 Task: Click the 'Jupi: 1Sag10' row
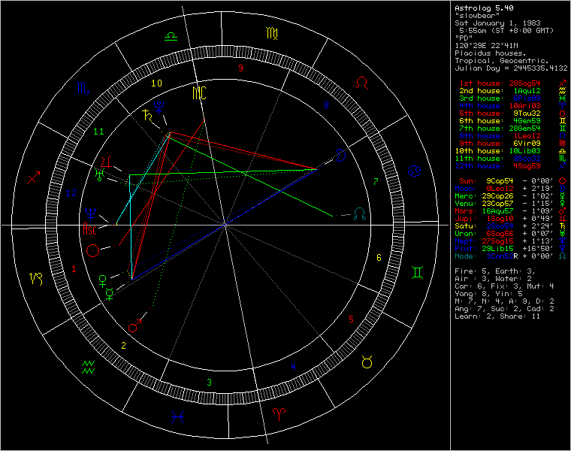click(511, 219)
